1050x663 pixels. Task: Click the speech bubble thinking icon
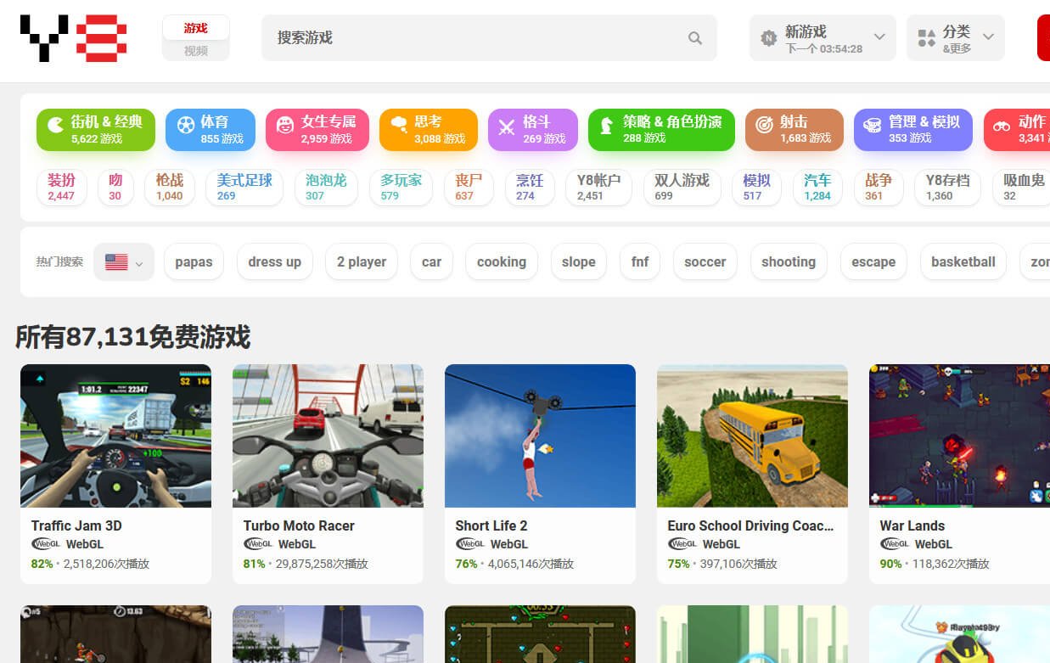(x=398, y=126)
